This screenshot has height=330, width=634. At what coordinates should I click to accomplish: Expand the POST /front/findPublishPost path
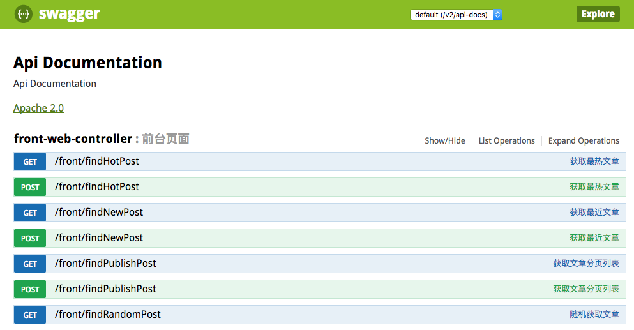(105, 289)
